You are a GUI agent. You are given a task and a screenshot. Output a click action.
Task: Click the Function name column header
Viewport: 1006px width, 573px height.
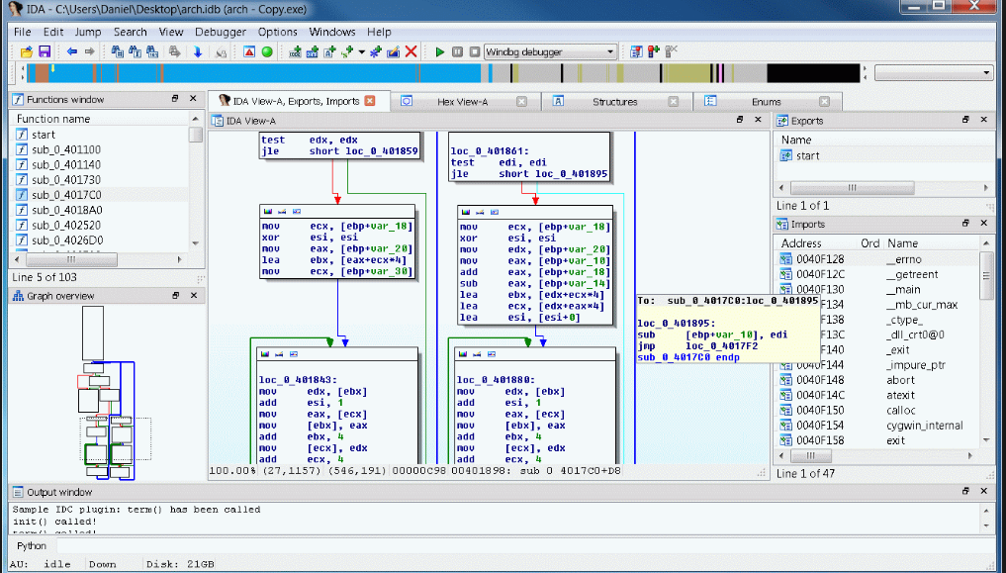[53, 119]
